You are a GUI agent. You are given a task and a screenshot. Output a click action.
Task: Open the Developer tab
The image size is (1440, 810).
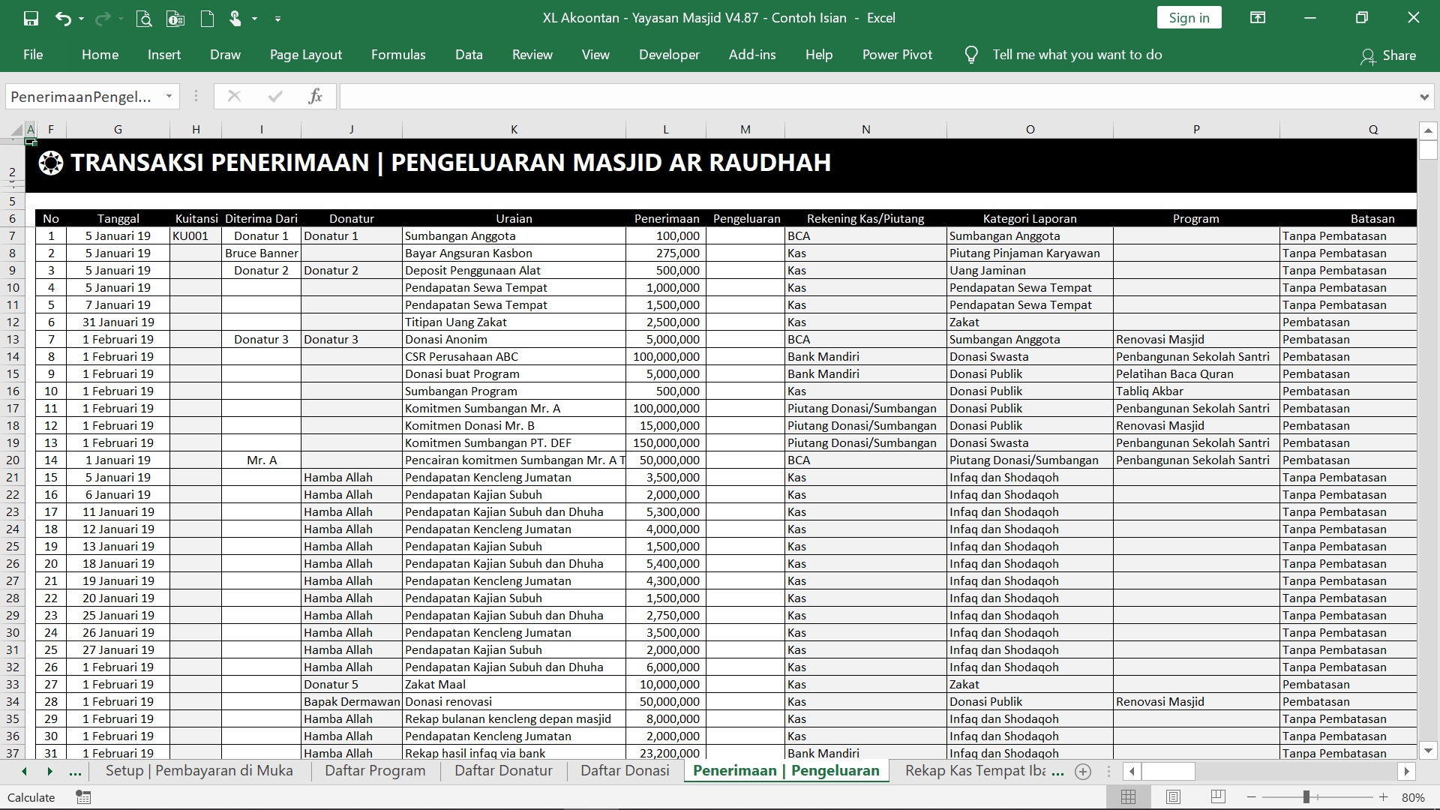669,55
